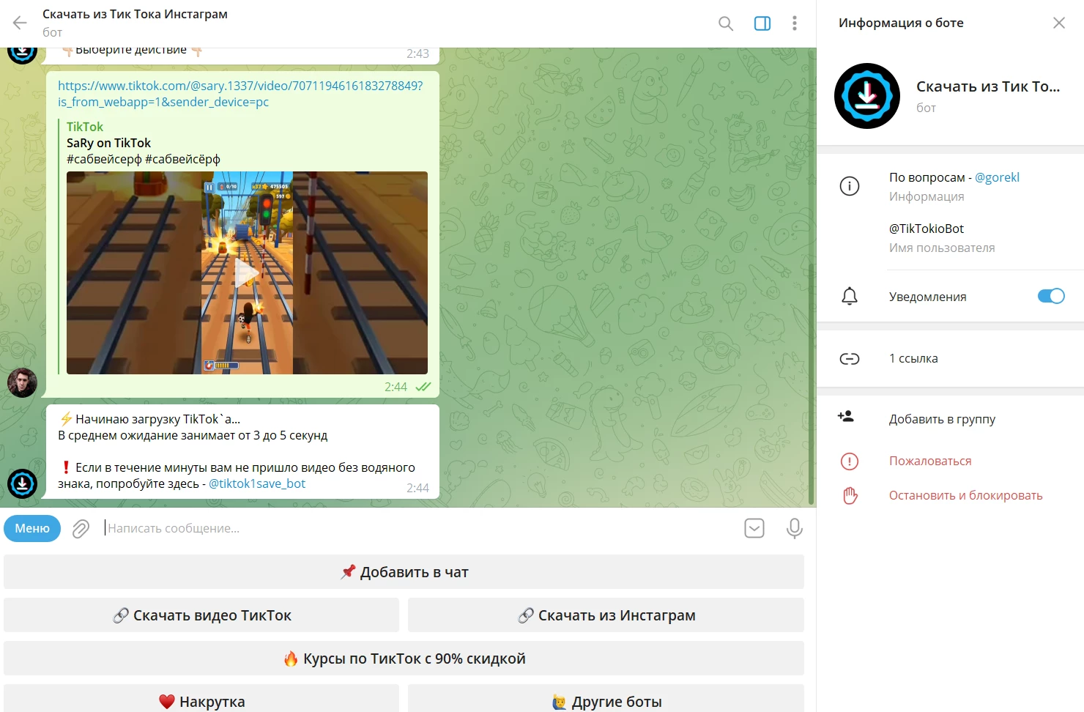Open the Меню bot menu button
1084x712 pixels.
32,528
